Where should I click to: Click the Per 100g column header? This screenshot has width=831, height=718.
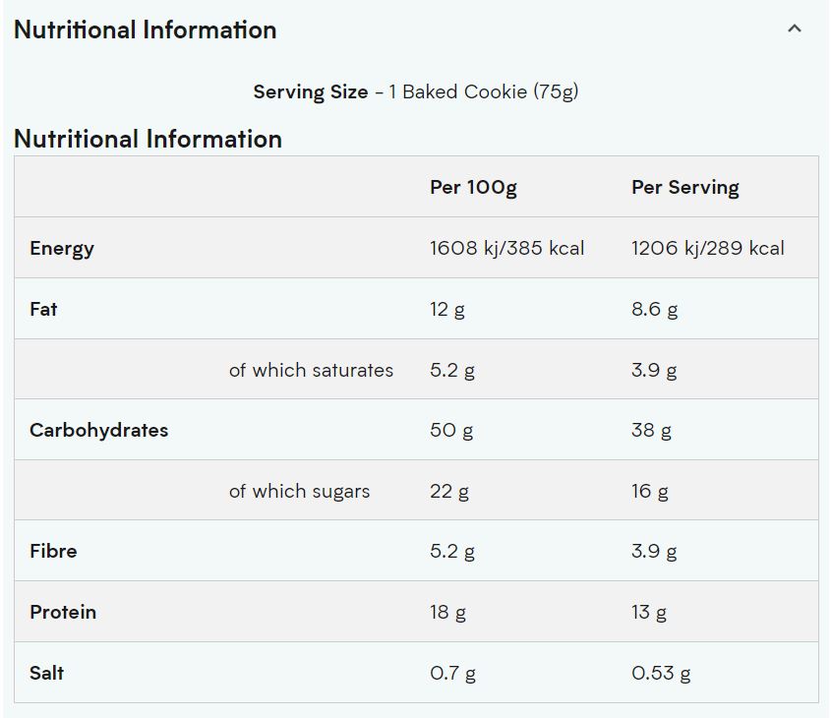click(x=473, y=187)
